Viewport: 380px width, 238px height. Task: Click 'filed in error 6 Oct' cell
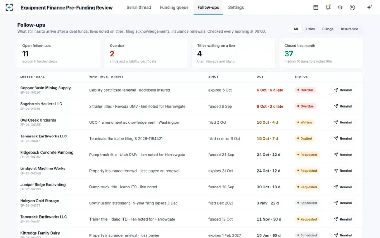pos(224,138)
